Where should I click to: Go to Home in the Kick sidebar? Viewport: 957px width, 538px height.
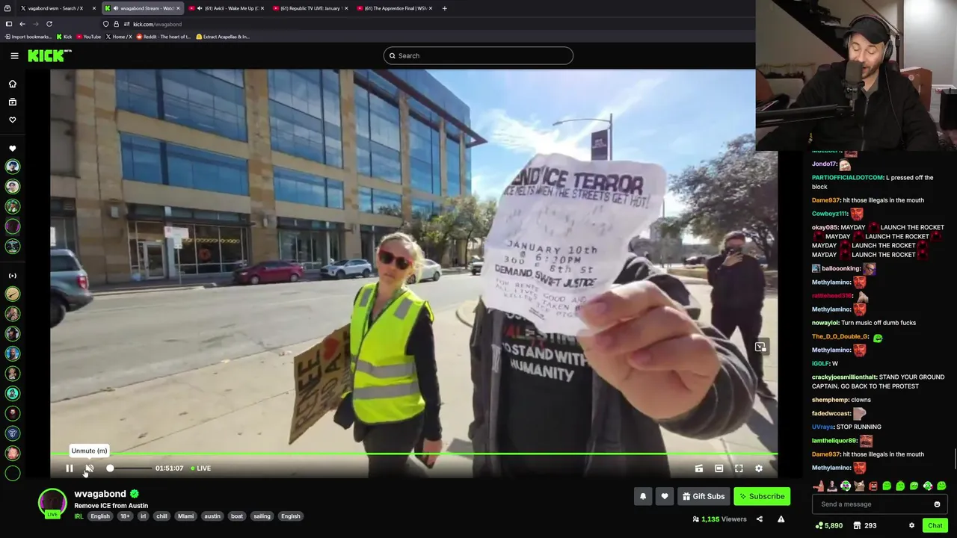coord(13,84)
